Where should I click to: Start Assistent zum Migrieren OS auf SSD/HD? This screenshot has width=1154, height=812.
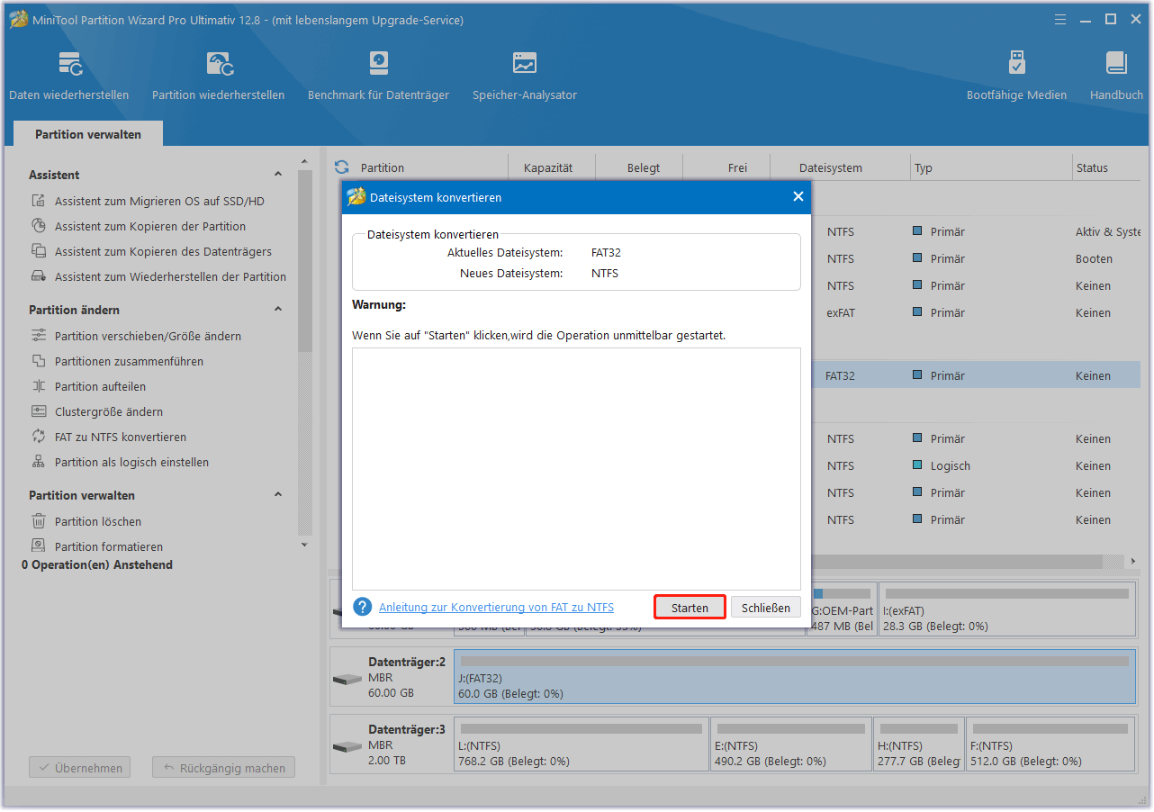pyautogui.click(x=159, y=201)
